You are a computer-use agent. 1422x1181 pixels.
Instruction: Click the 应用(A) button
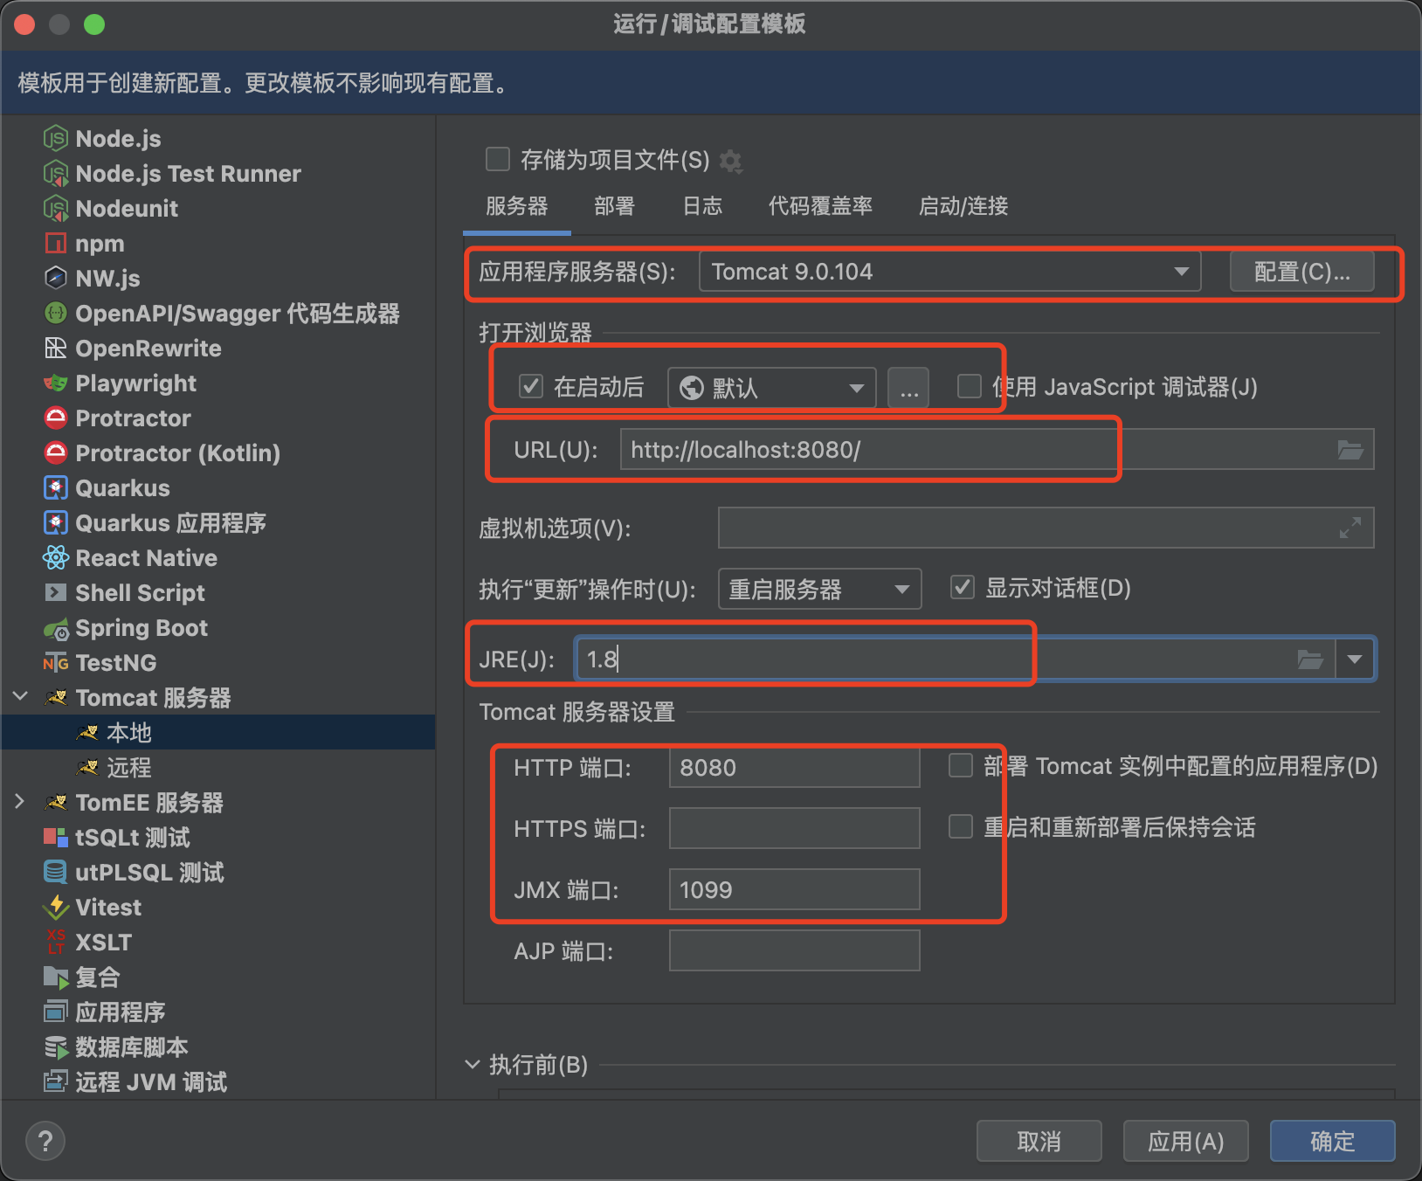click(x=1185, y=1141)
